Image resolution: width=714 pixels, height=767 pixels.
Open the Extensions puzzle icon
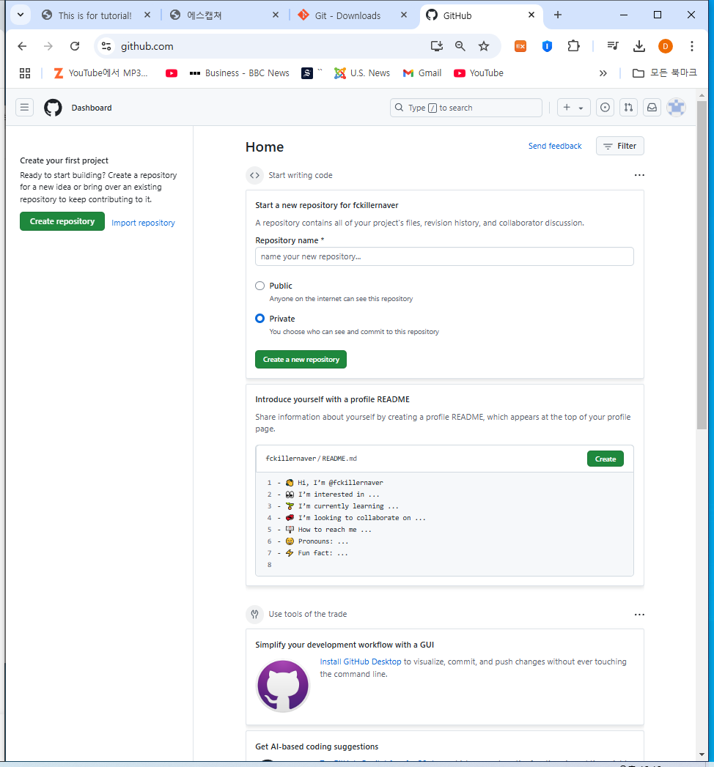click(x=573, y=46)
